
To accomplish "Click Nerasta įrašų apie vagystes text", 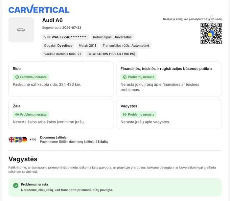I will 145,122.
